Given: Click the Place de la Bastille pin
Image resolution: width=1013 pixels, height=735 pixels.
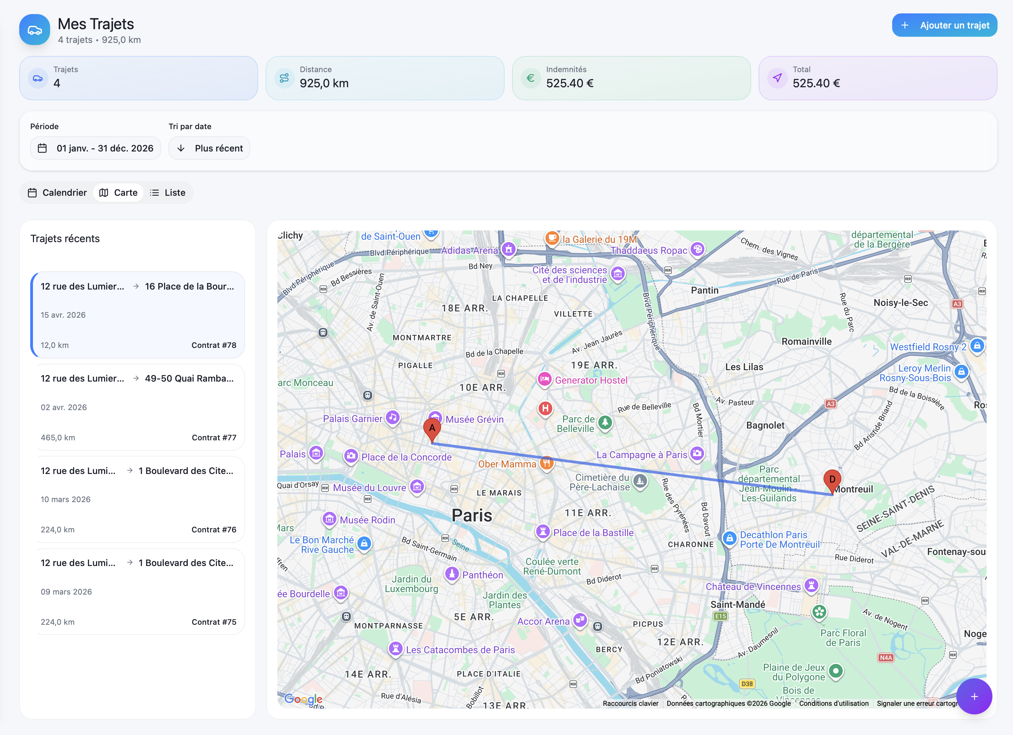Looking at the screenshot, I should [543, 532].
